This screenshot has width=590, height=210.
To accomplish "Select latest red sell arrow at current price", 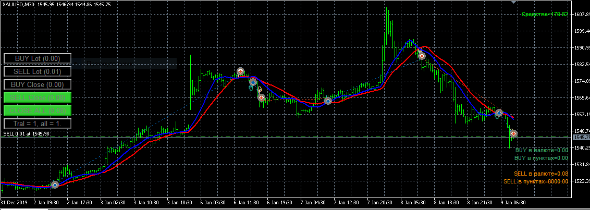I will click(x=513, y=133).
